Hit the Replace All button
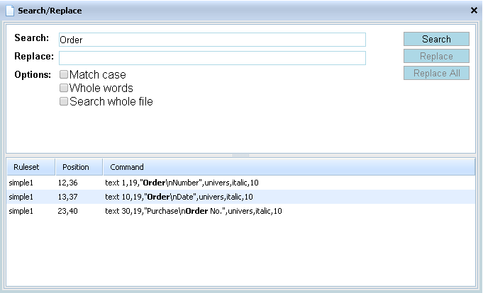Viewport: 483px width, 293px height. 436,73
